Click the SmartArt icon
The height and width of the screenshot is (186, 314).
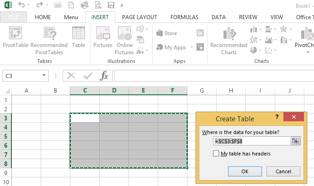pos(140,40)
